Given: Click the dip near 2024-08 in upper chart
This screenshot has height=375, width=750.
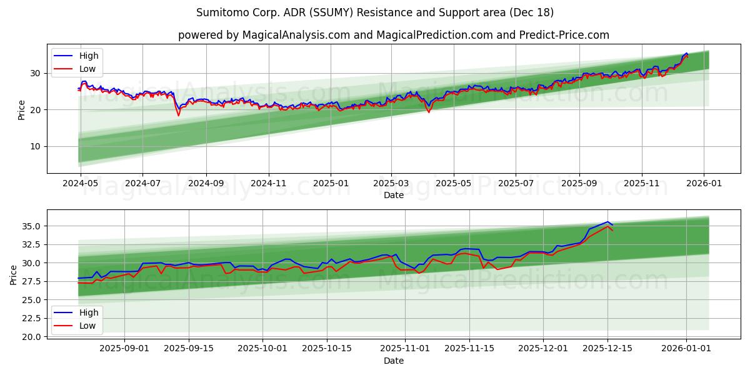Looking at the screenshot, I should coord(179,114).
